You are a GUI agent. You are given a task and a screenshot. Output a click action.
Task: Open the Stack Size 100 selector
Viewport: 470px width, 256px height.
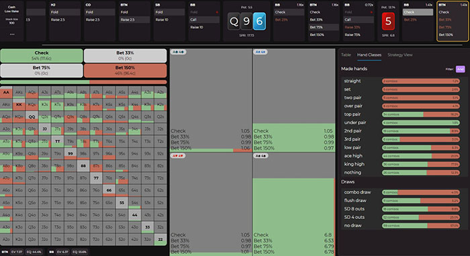11,21
